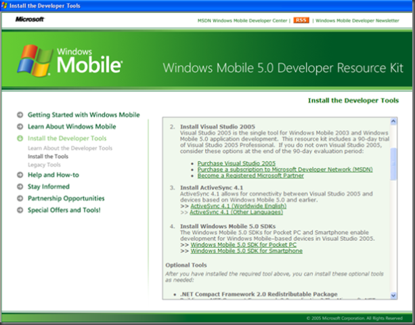Screen dimensions: 415x325
Task: Click the Microsoft logo in header
Action: pyautogui.click(x=30, y=19)
